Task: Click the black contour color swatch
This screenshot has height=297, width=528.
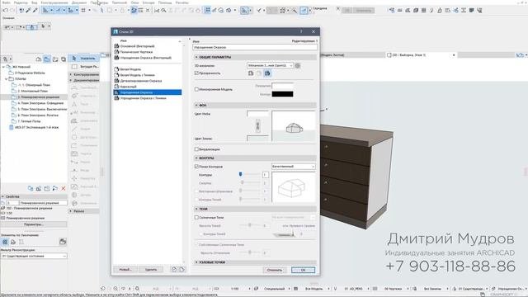Action: pyautogui.click(x=282, y=94)
